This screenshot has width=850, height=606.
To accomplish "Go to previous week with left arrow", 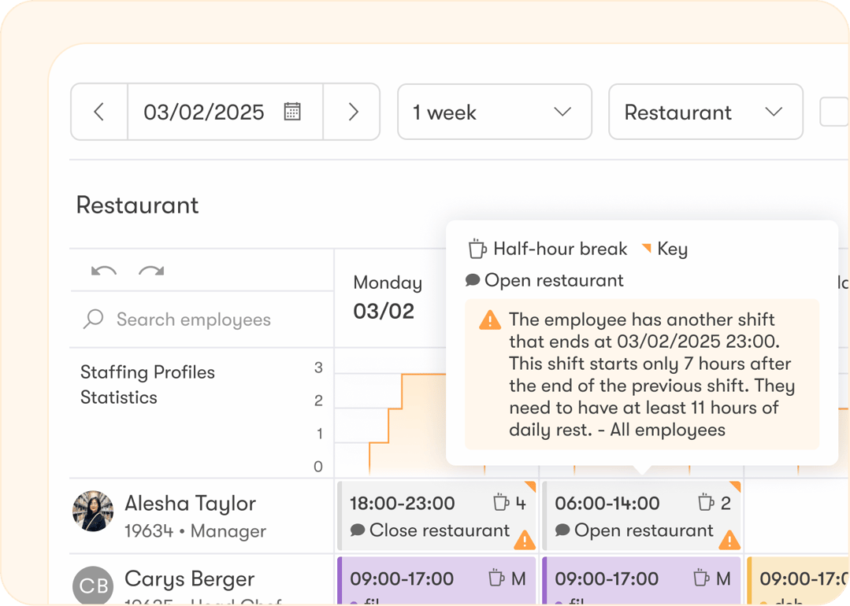I will pyautogui.click(x=99, y=112).
